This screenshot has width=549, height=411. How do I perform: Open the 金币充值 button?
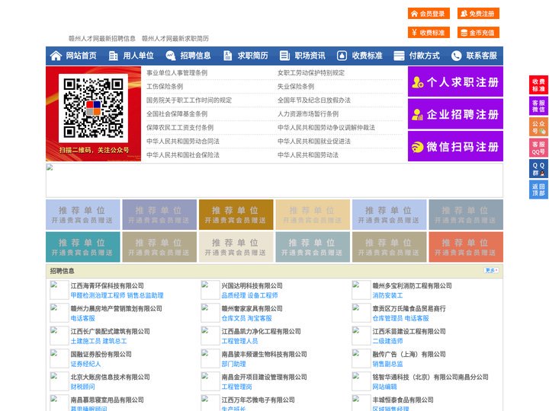[x=478, y=33]
